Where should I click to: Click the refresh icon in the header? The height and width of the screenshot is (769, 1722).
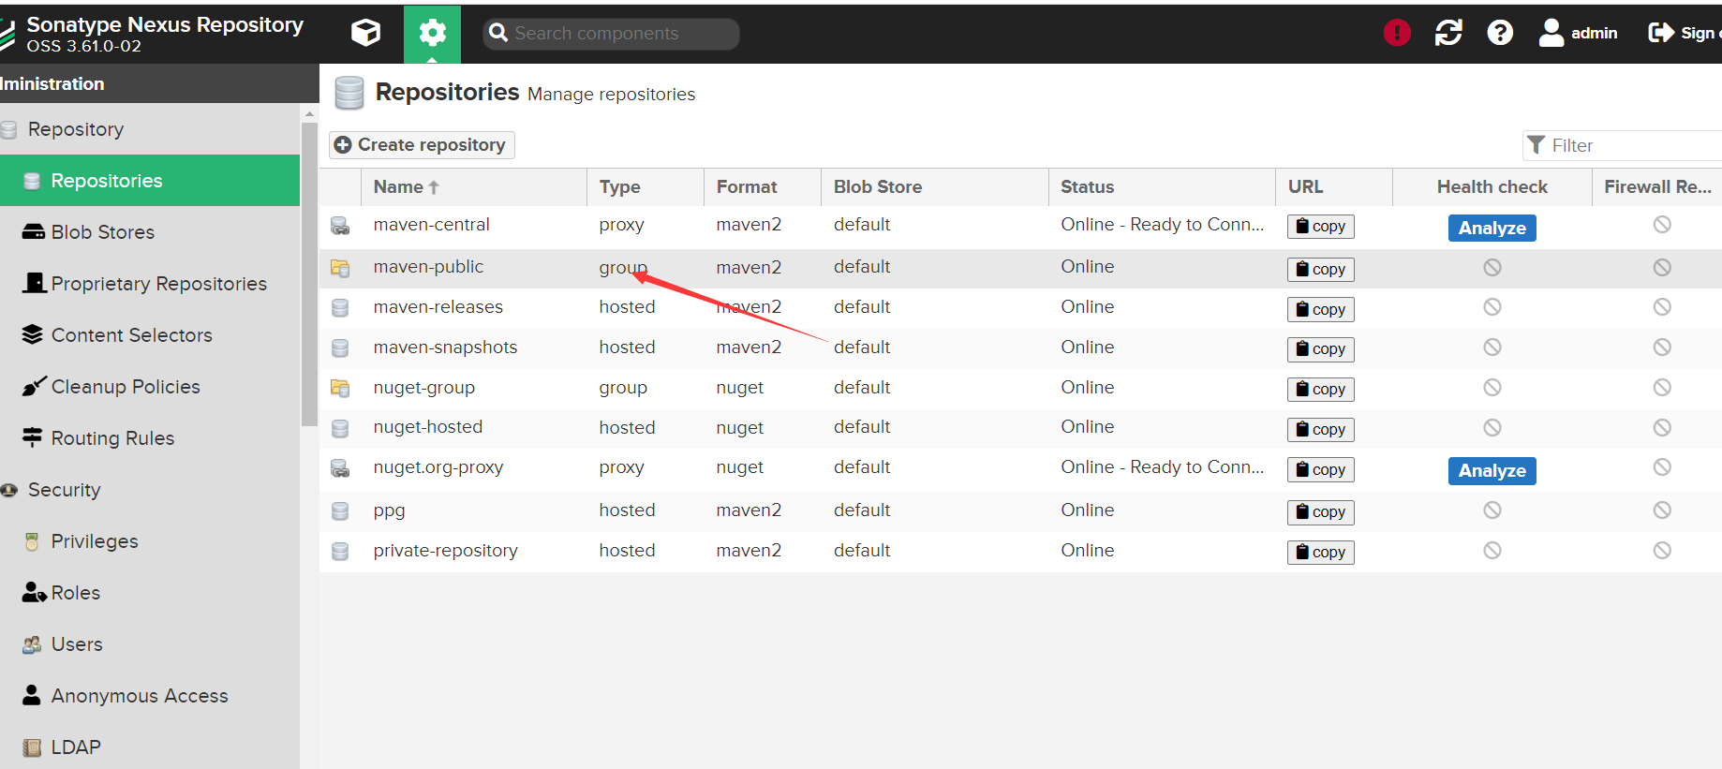pyautogui.click(x=1448, y=33)
